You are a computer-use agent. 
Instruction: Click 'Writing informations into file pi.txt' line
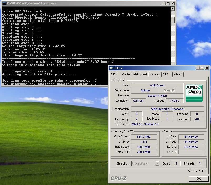point(41,65)
